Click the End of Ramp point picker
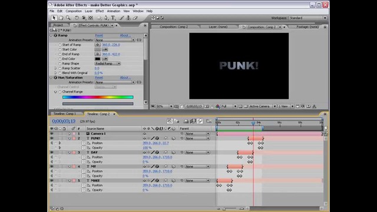This screenshot has width=377, height=212. pyautogui.click(x=97, y=54)
